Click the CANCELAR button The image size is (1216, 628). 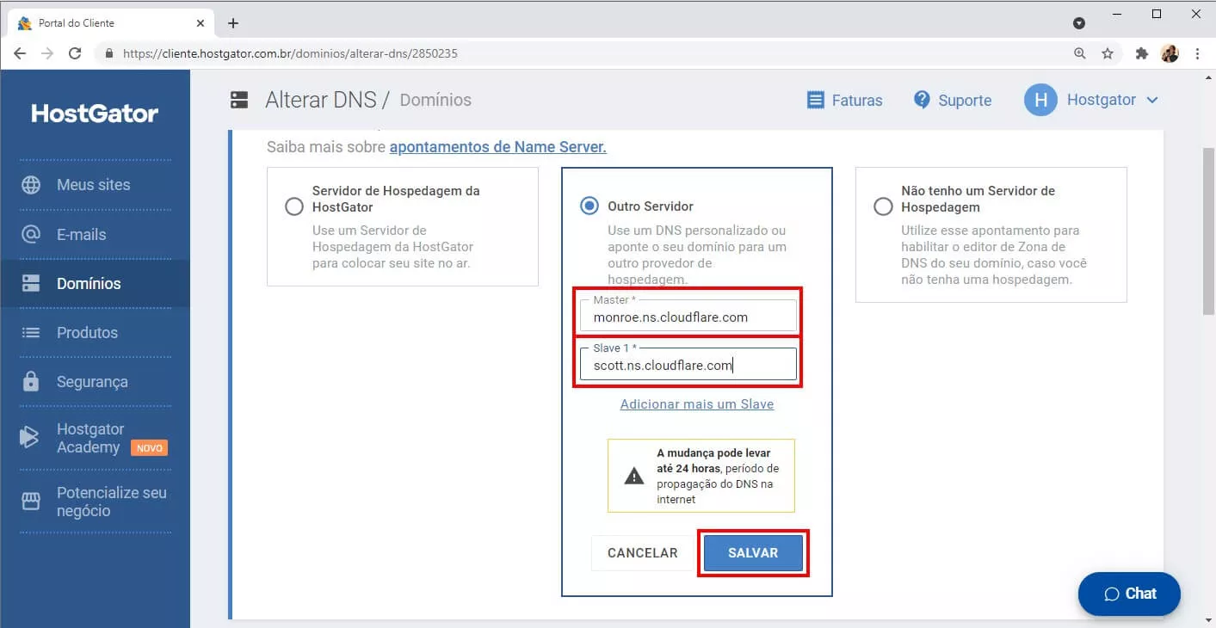643,553
